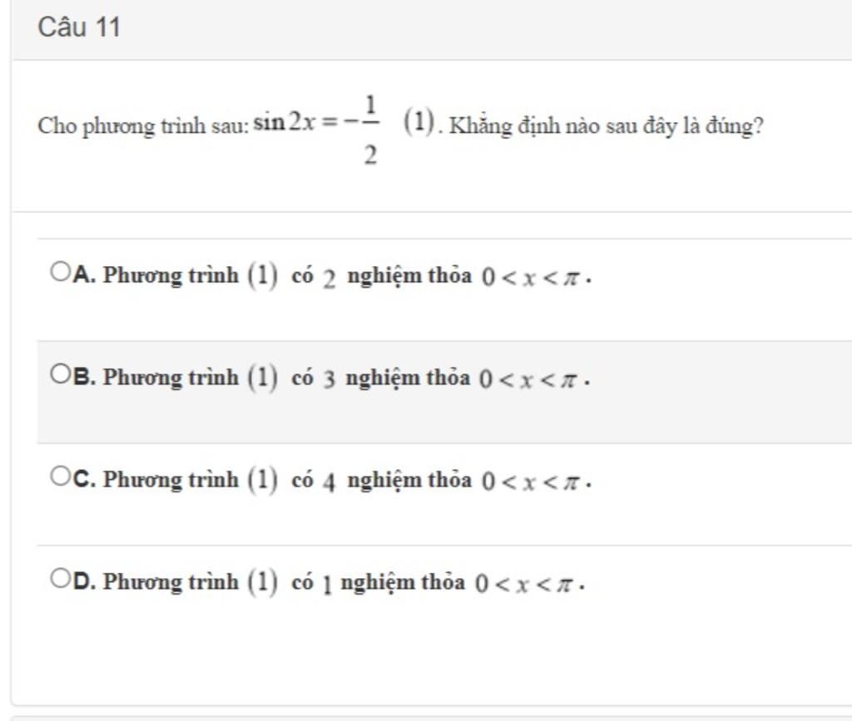
Task: Click the bold letter 'B.' option label
Action: [84, 377]
